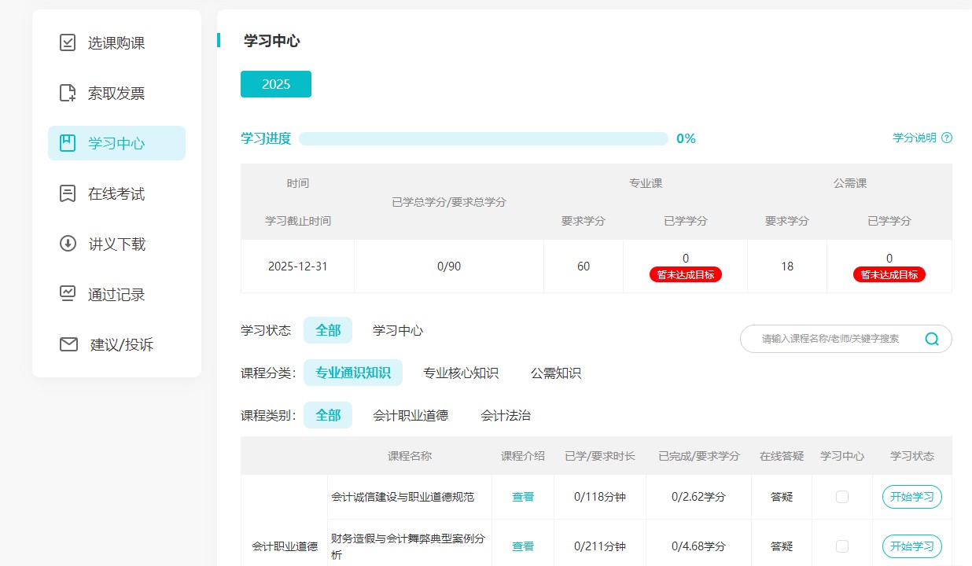972x566 pixels.
Task: Click the 建议/投诉 envelope icon
Action: click(69, 344)
